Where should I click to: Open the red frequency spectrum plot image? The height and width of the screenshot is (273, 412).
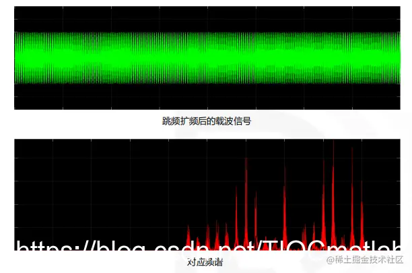click(207, 195)
